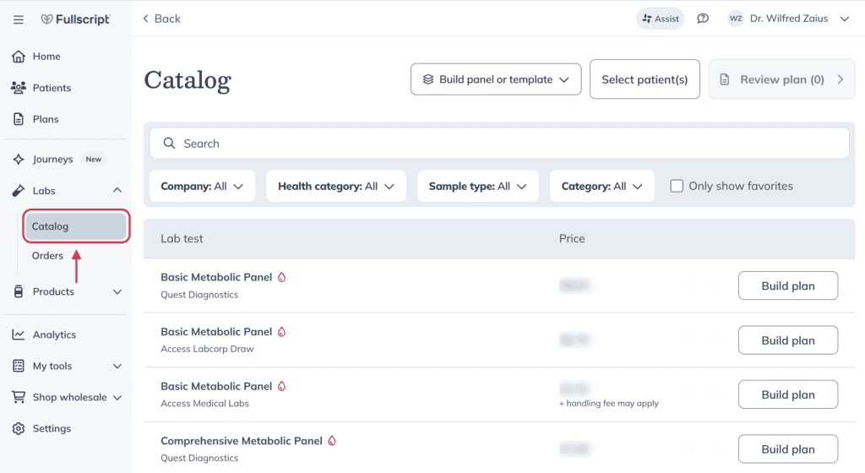This screenshot has height=473, width=865.
Task: Click the New badge next to Journeys
Action: point(93,160)
